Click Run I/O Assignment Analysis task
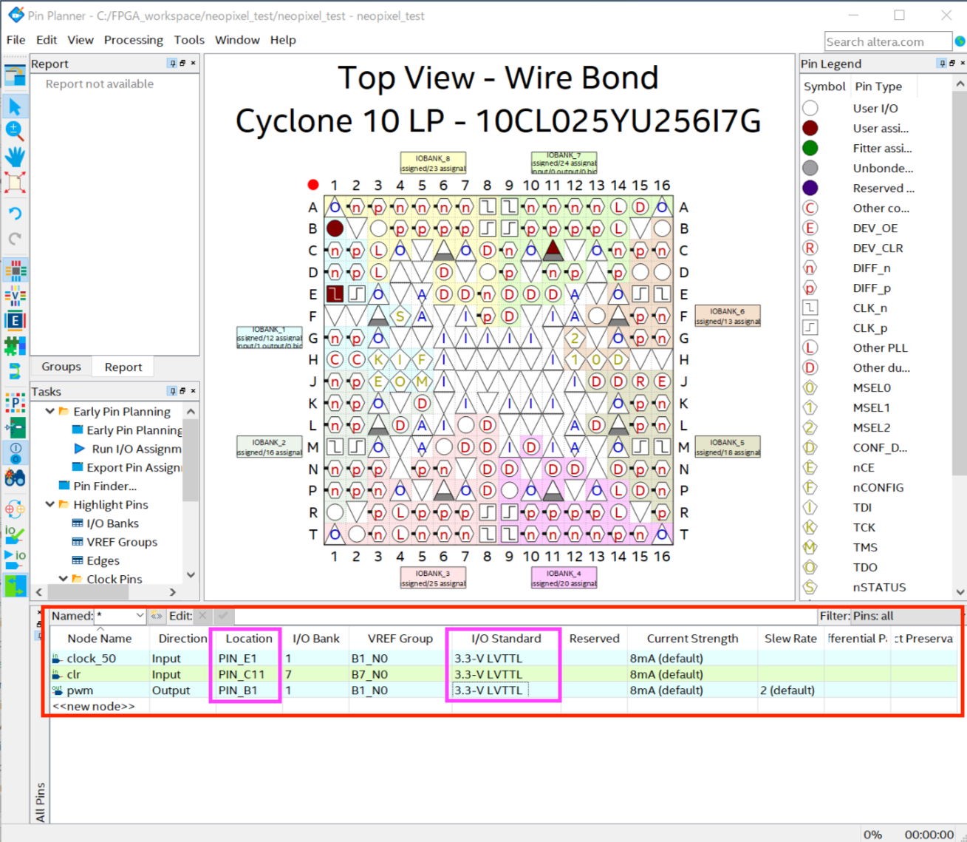Viewport: 967px width, 842px height. [x=136, y=449]
